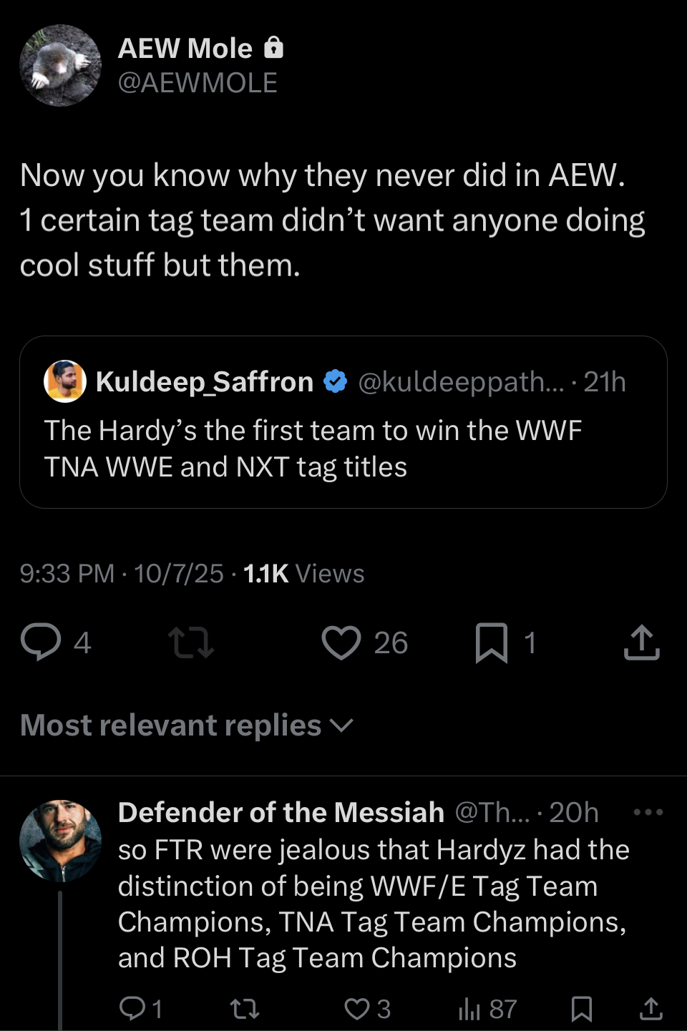Viewport: 687px width, 1031px height.
Task: Bookmark Defender of the Messiah's reply
Action: pos(581,1009)
